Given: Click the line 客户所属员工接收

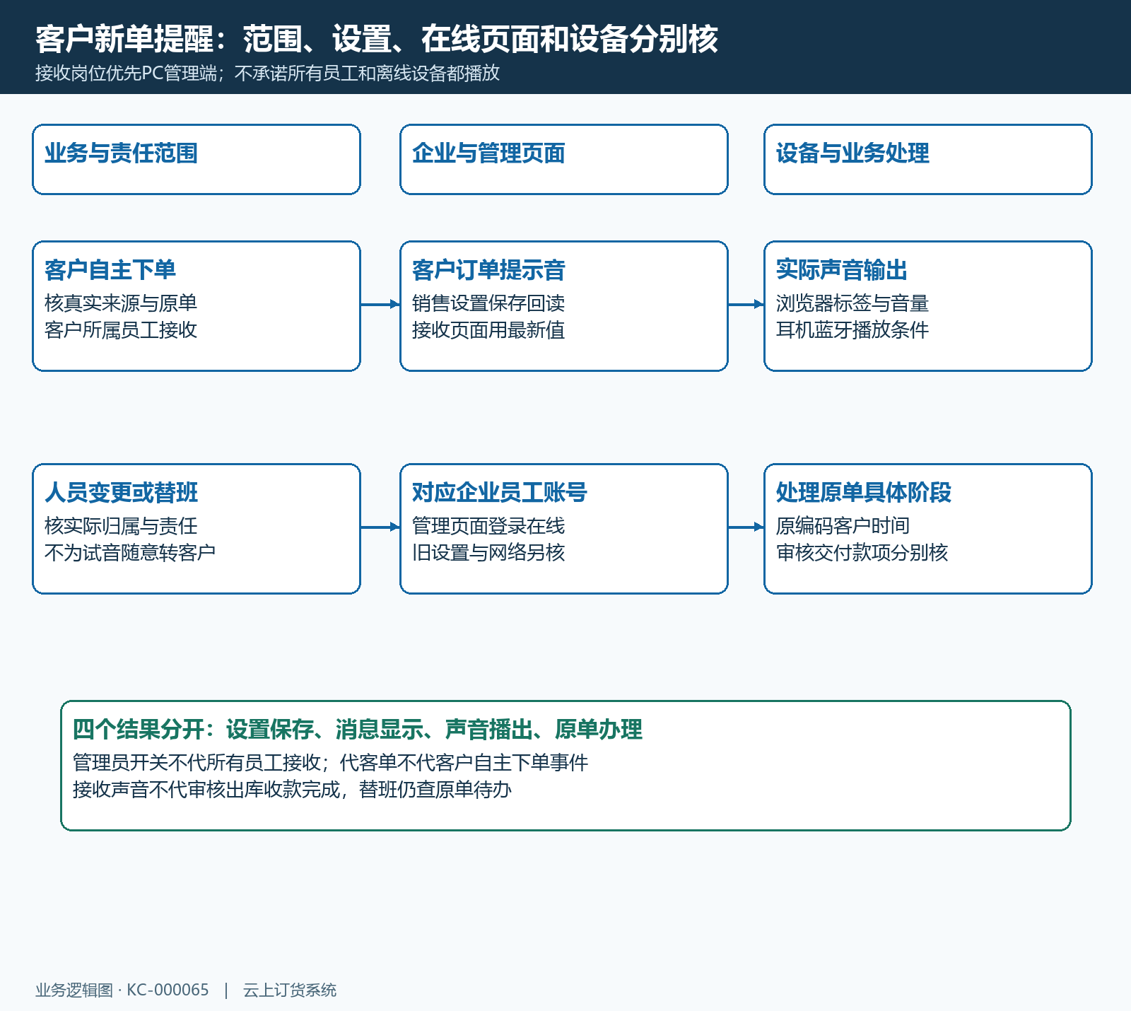Looking at the screenshot, I should [x=121, y=329].
